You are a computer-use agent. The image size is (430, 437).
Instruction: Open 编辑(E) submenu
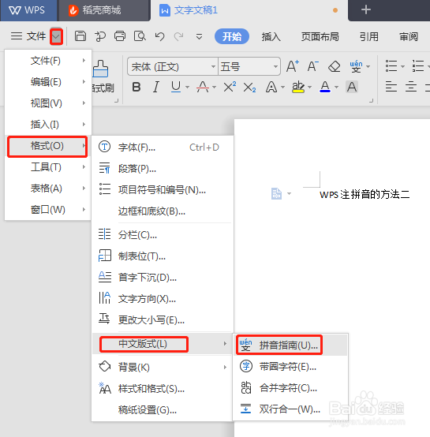[48, 82]
